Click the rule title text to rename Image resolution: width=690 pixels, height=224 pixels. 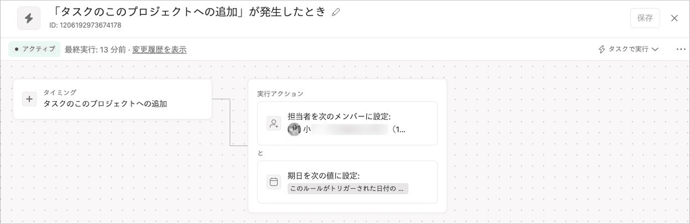click(x=189, y=12)
